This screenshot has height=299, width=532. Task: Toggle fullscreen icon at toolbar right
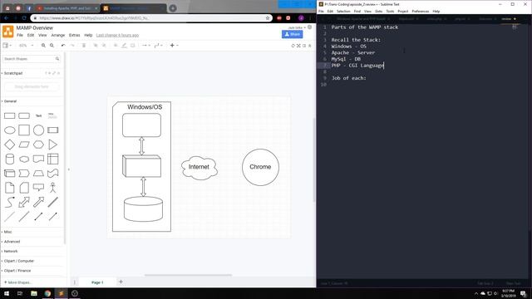click(298, 46)
